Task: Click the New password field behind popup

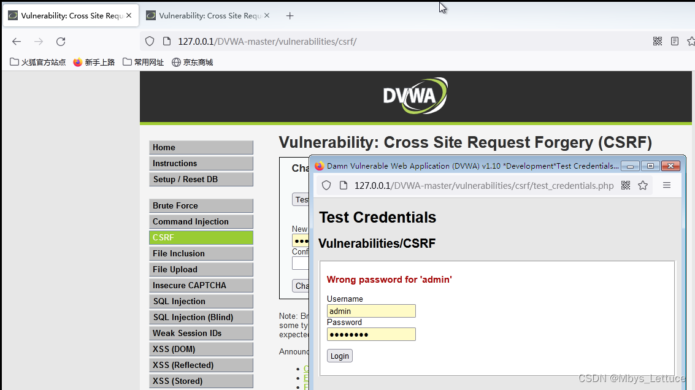Action: click(x=301, y=241)
